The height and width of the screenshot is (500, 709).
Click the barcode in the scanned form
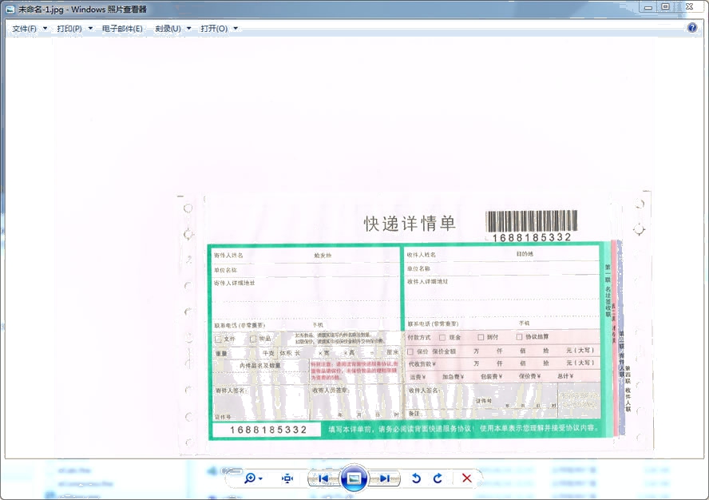532,221
